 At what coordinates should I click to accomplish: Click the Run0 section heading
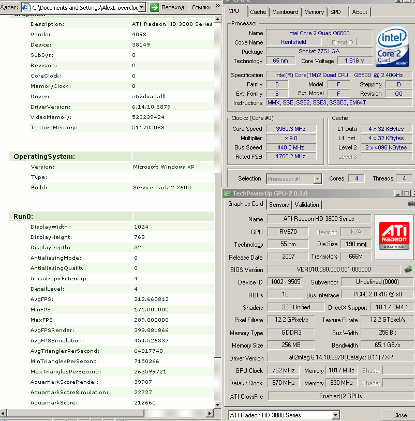pyautogui.click(x=23, y=216)
